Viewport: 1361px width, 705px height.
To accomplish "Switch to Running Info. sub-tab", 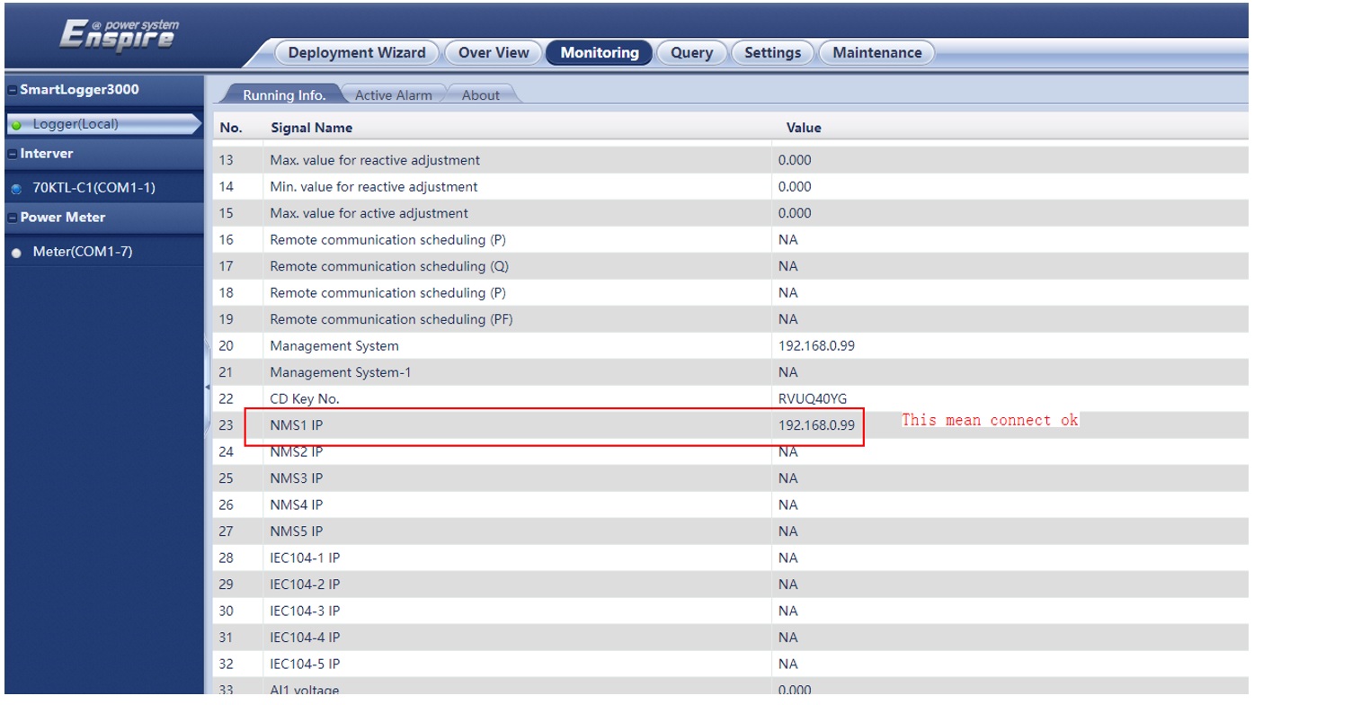I will pyautogui.click(x=284, y=94).
